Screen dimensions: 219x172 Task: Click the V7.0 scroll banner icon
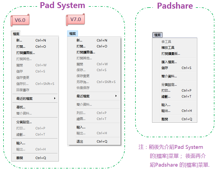click(75, 19)
